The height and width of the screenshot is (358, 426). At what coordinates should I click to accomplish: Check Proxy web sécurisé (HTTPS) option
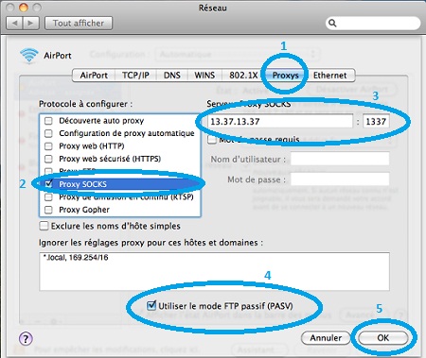48,159
